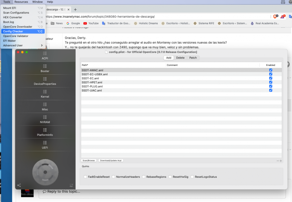292x202 pixels.
Task: Choose EFI Maker menu item
Action: click(x=23, y=41)
